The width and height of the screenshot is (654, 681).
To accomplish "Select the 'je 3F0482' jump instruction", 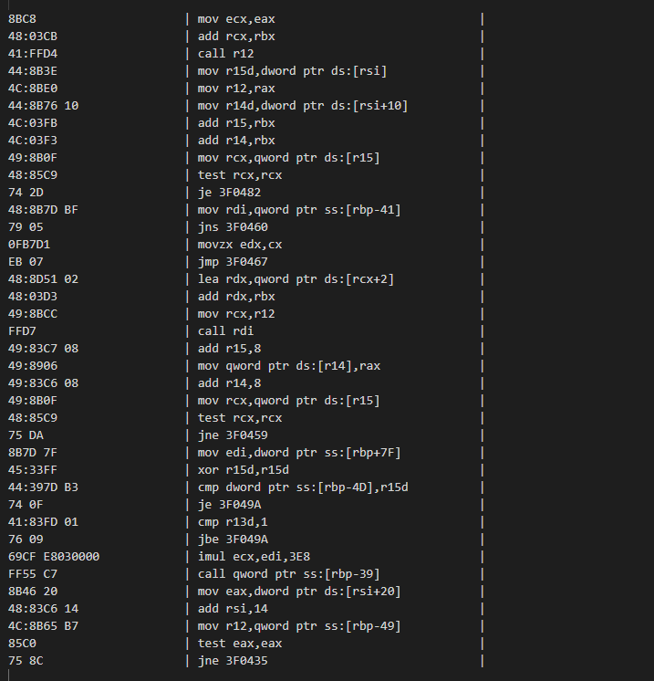I will (229, 193).
